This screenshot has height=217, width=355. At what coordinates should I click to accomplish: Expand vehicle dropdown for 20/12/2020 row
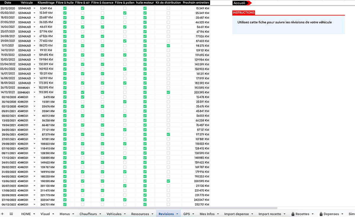pos(34,8)
